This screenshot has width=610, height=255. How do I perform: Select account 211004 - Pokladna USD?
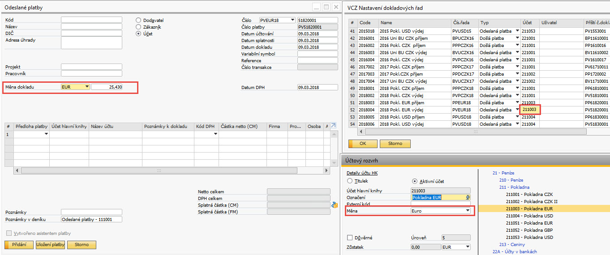click(529, 216)
